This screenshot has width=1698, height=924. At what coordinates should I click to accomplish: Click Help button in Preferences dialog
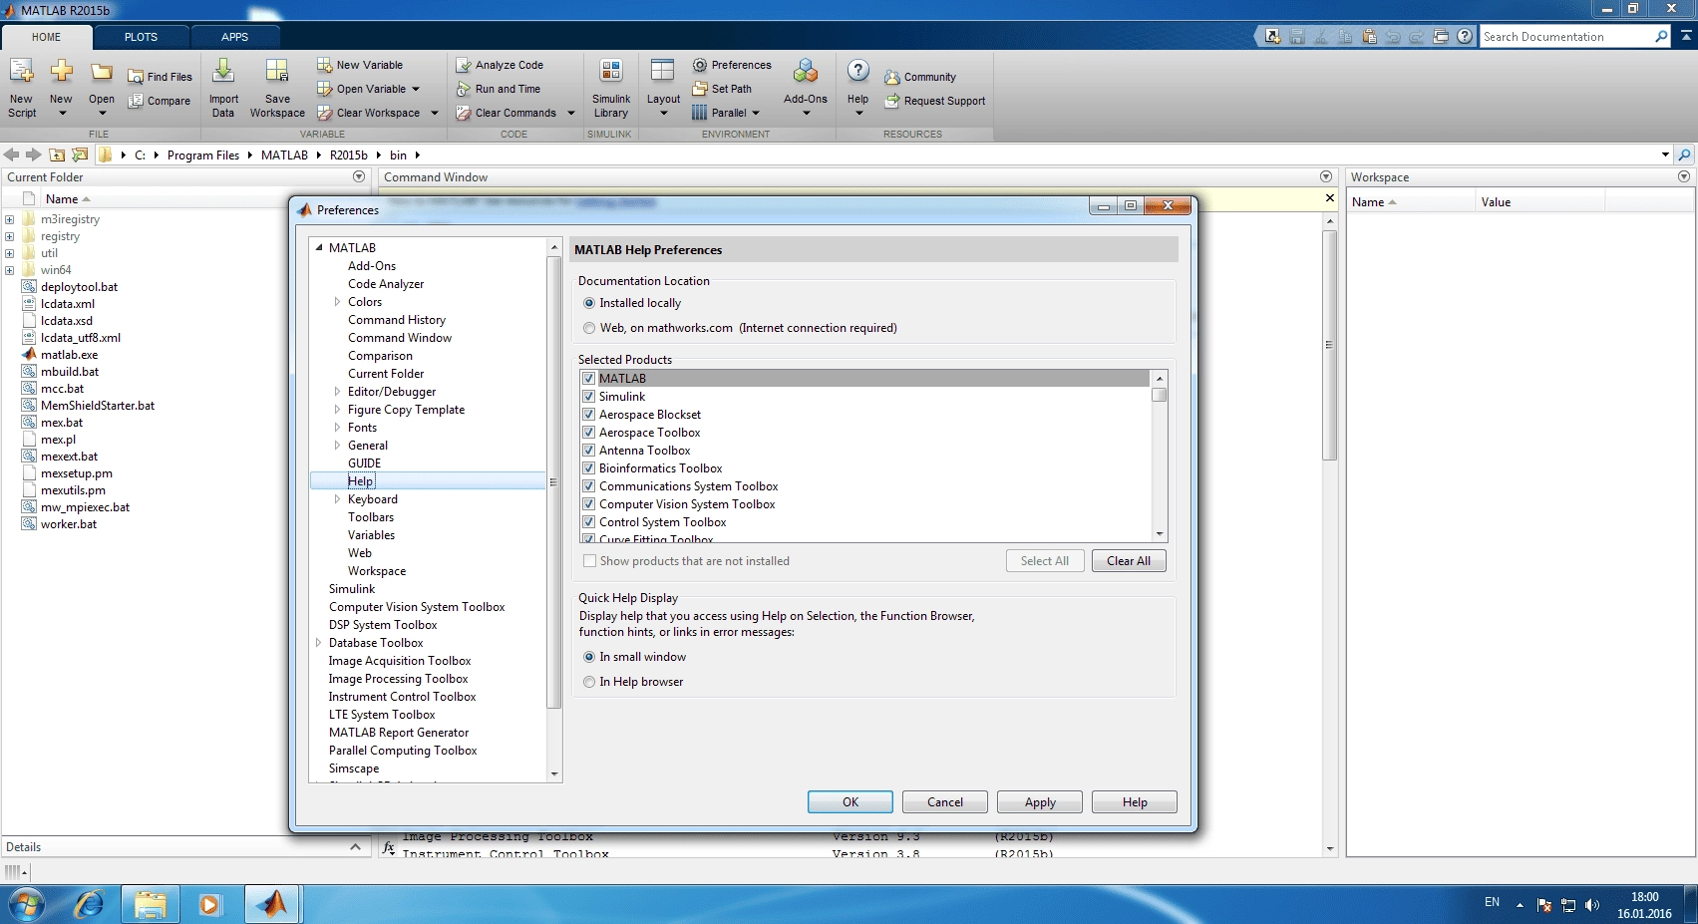pos(1135,802)
